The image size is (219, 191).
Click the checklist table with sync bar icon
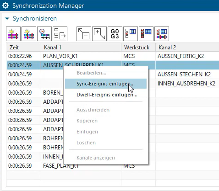pos(162,34)
